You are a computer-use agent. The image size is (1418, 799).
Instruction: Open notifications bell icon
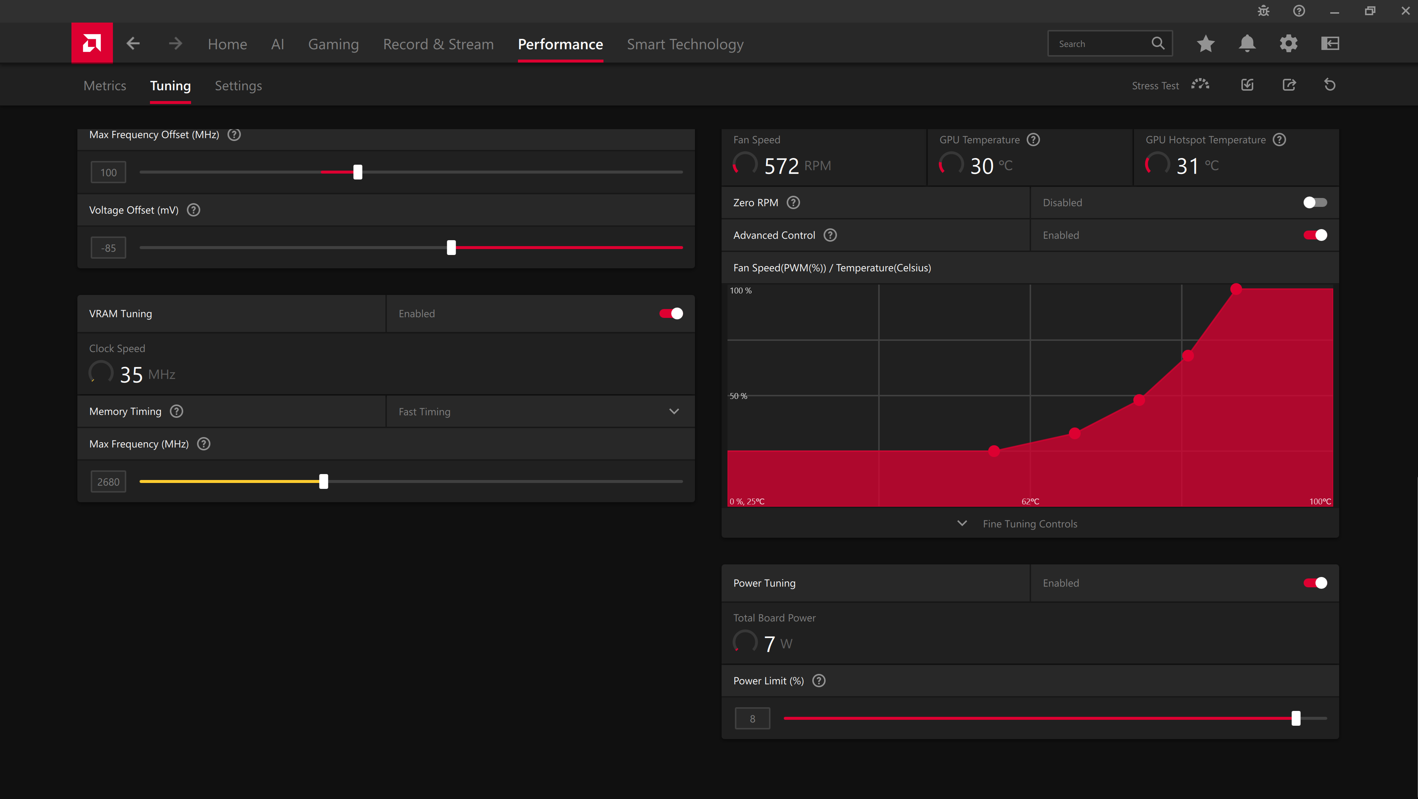(1247, 43)
